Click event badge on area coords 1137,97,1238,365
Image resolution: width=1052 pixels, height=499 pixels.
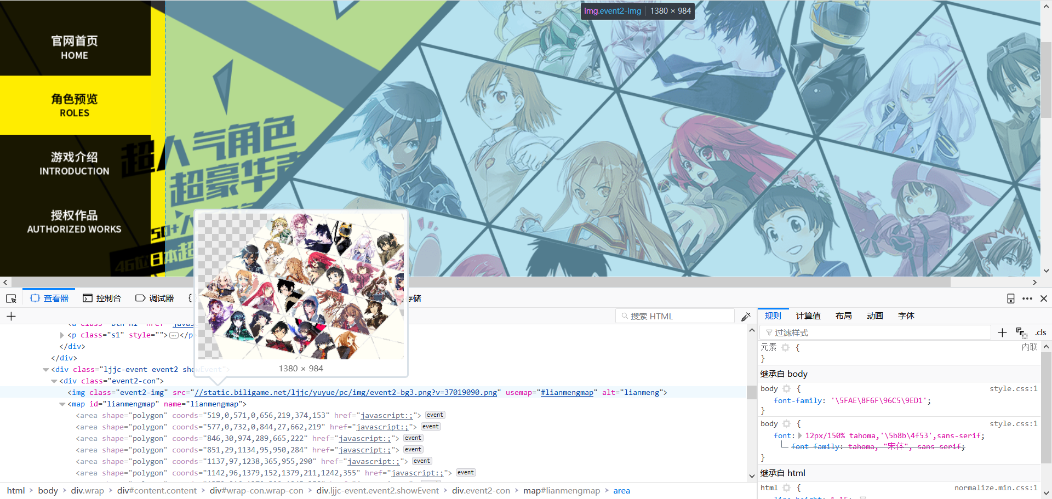click(422, 461)
